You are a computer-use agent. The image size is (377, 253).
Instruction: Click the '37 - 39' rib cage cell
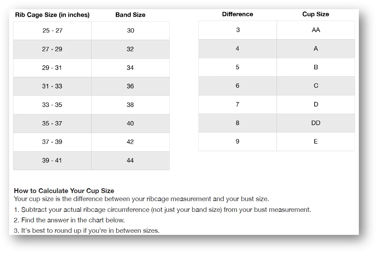(x=52, y=142)
